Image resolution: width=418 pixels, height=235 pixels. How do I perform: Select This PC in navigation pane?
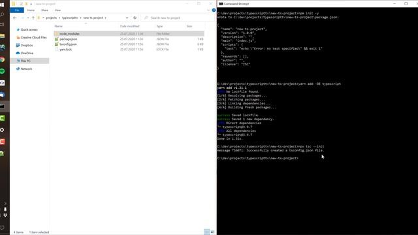(29, 61)
